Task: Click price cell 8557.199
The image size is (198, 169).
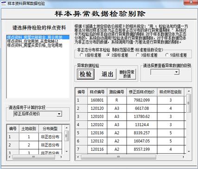Action: coord(142,149)
